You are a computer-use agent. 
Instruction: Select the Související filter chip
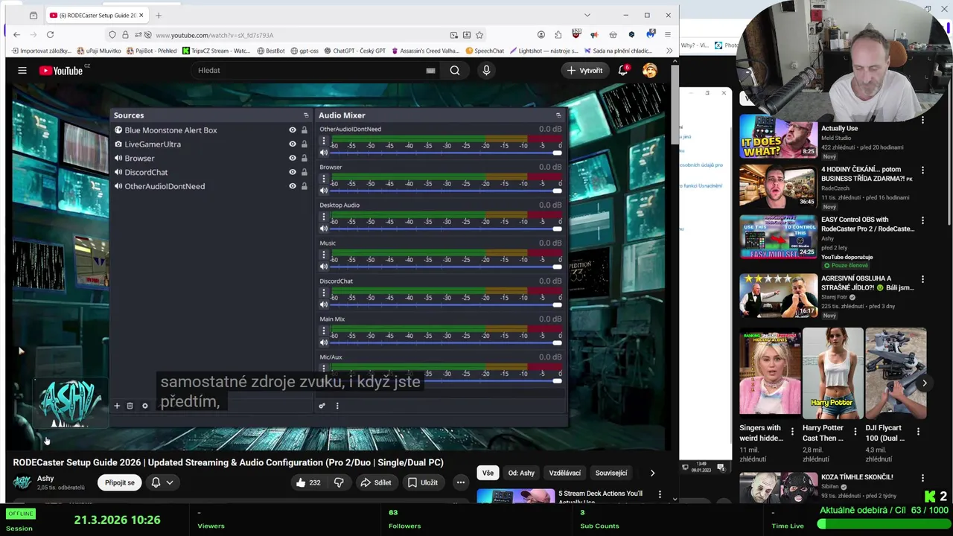tap(611, 473)
